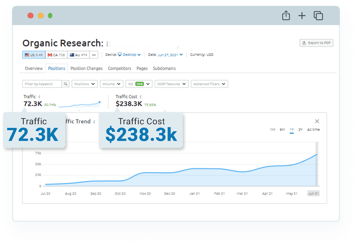Open the Advanced Filters dropdown
The image size is (356, 244).
210,84
